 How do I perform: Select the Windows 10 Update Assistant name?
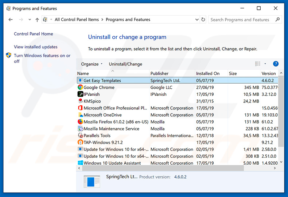pyautogui.click(x=112, y=163)
